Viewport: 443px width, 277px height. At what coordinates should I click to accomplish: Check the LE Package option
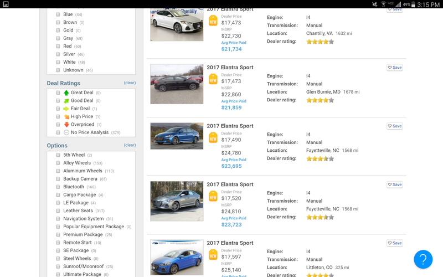click(x=58, y=203)
